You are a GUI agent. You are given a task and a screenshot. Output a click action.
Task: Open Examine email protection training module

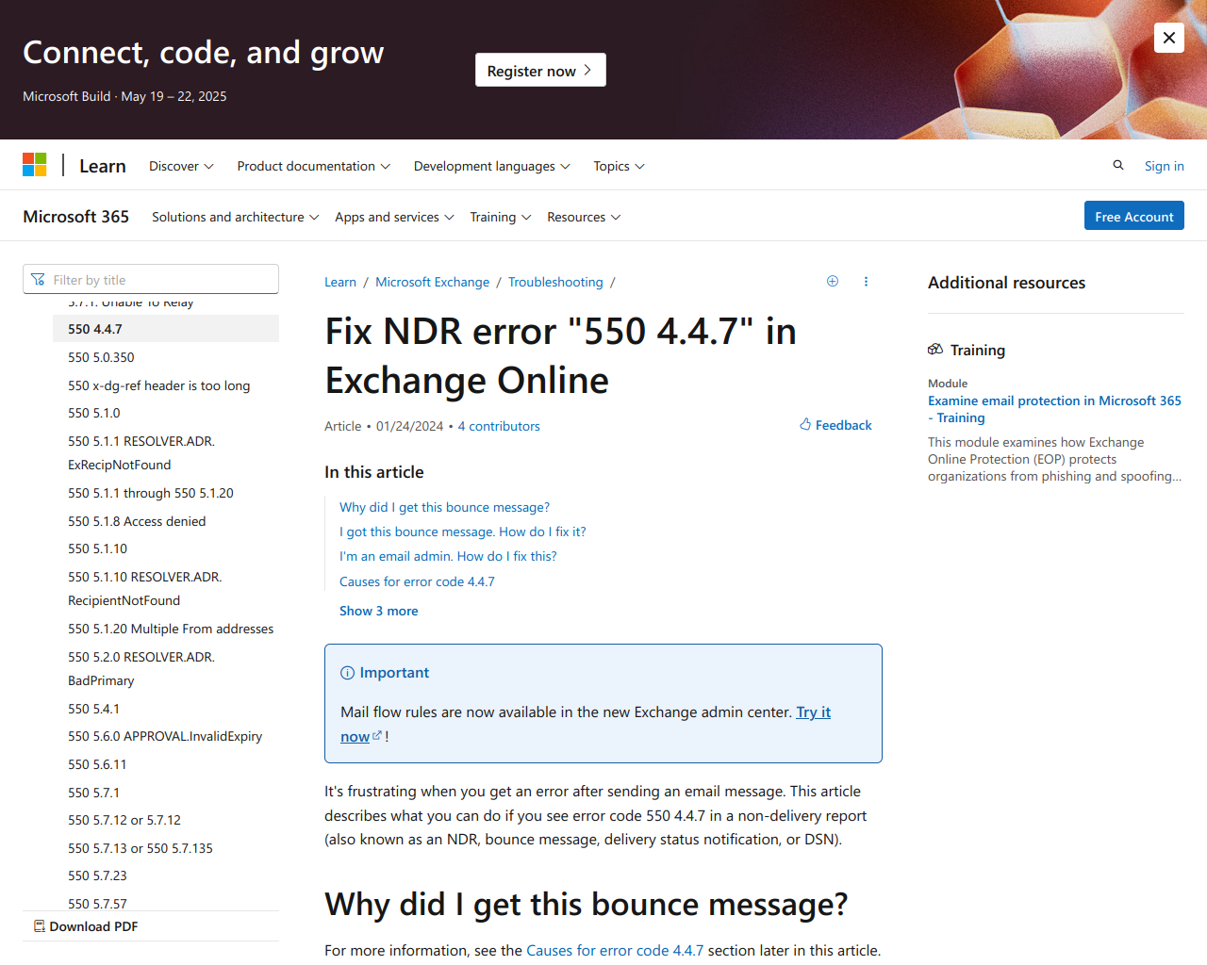click(x=1054, y=409)
